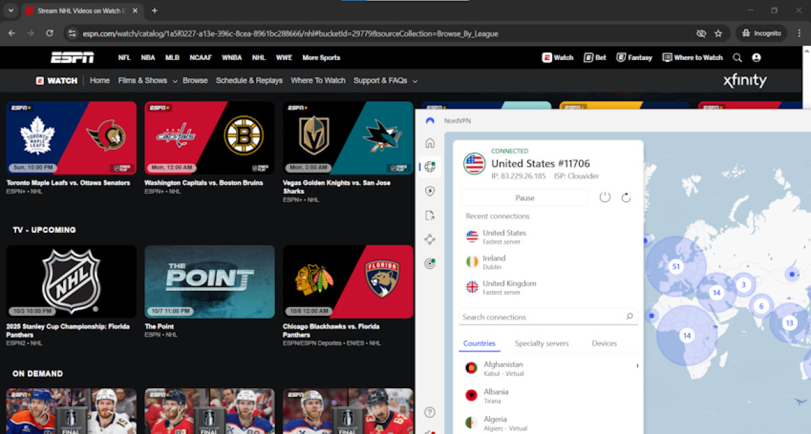Image resolution: width=811 pixels, height=434 pixels.
Task: Open the ESPN search magnifier icon
Action: click(737, 57)
